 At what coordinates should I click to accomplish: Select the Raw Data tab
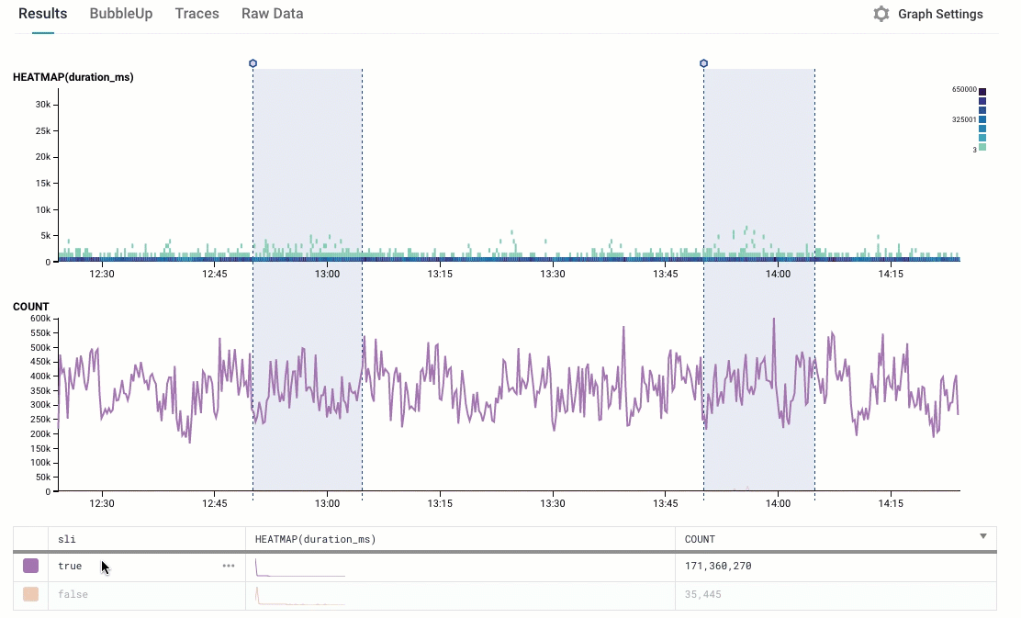(272, 14)
